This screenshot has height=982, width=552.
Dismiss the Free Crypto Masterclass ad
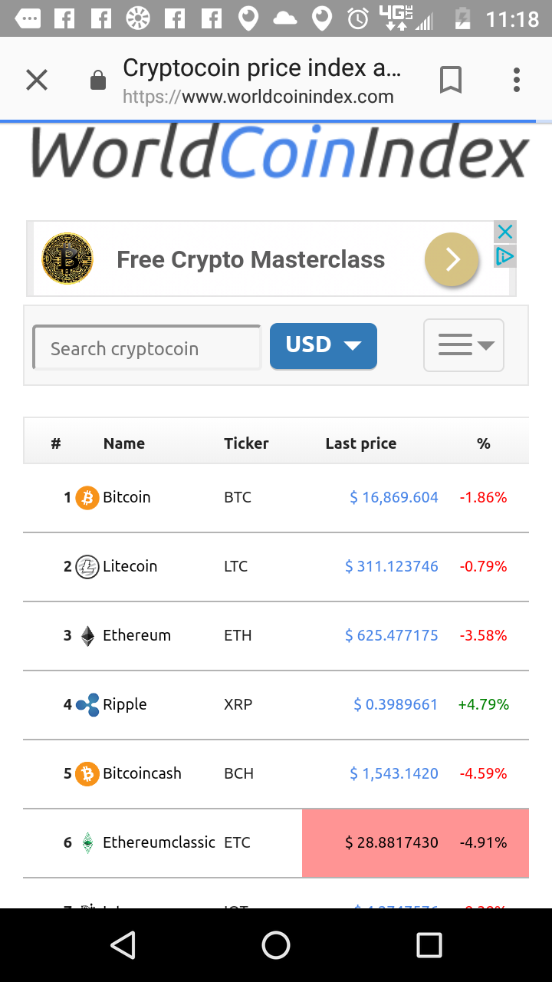504,231
